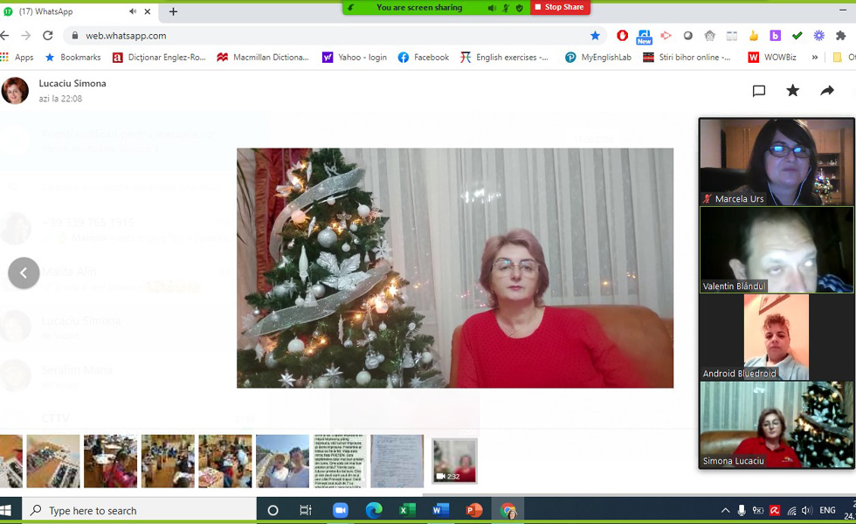Go back one page in Chrome
The image size is (856, 524).
click(5, 36)
